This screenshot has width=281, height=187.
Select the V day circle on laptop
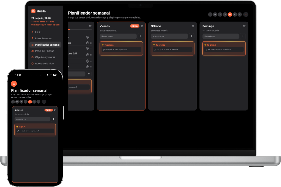230,15
